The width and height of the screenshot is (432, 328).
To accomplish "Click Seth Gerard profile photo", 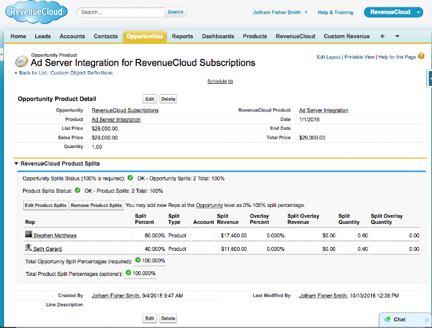I will pos(28,248).
